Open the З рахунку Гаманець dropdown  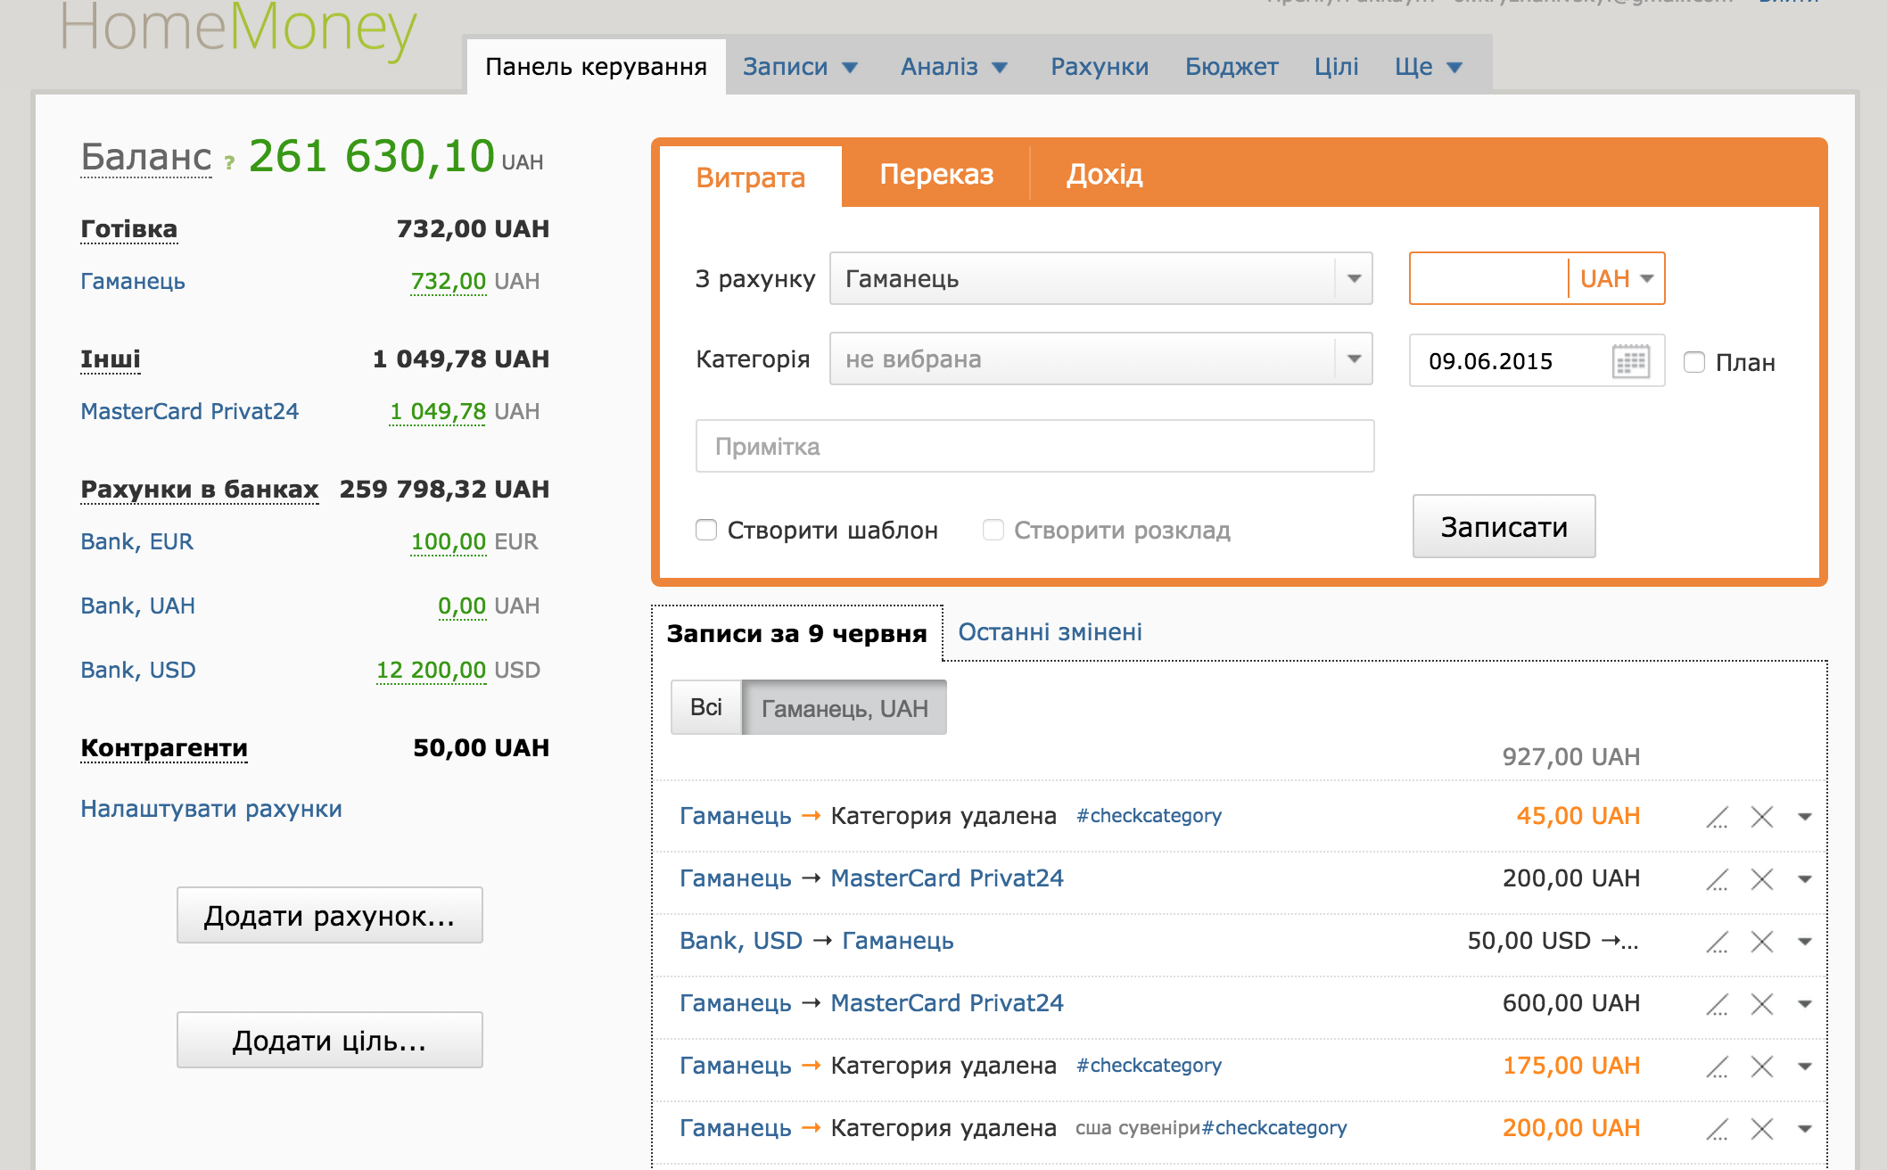point(1100,278)
